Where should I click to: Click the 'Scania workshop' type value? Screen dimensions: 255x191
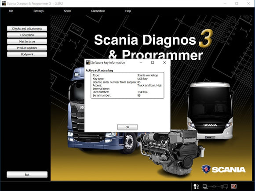coord(148,75)
